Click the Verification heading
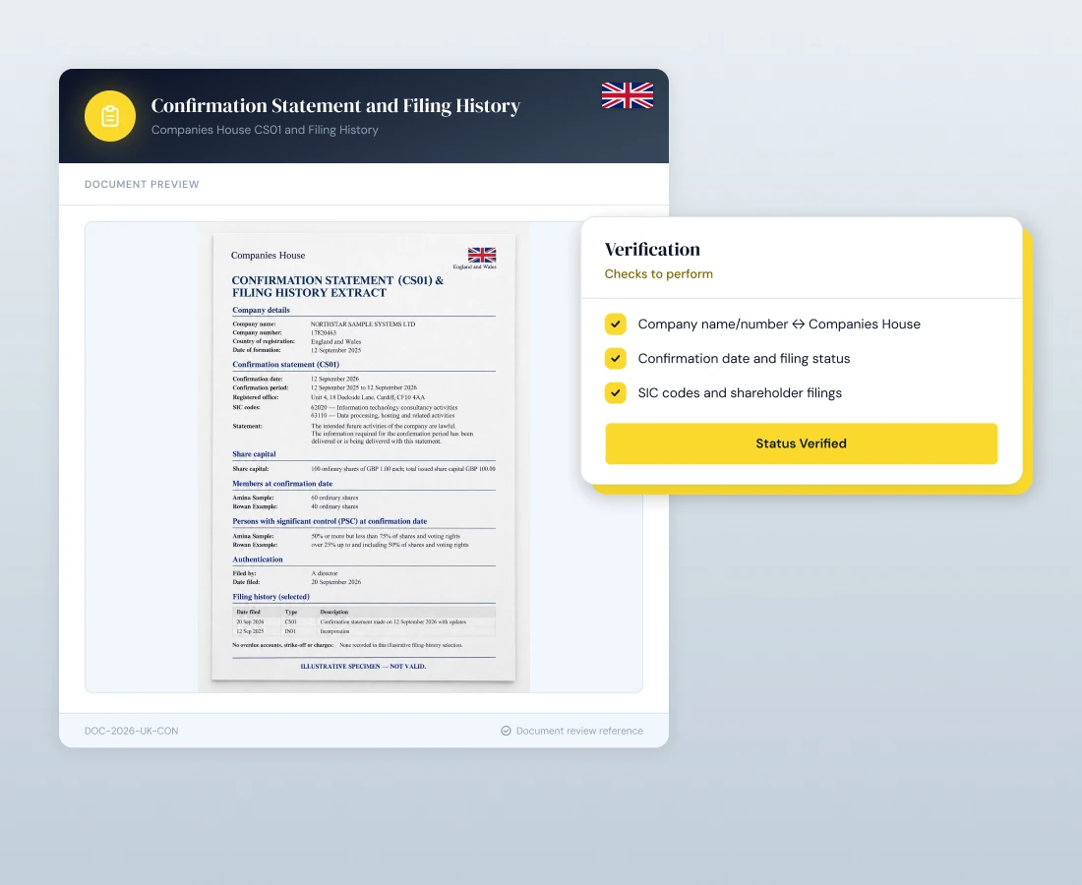This screenshot has height=885, width=1082. coord(652,249)
